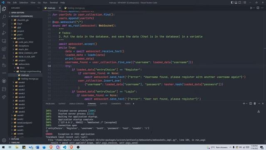Screen dimensions: 266x150
Task: Open the Task View taskbar button
Action: [x=10, y=147]
